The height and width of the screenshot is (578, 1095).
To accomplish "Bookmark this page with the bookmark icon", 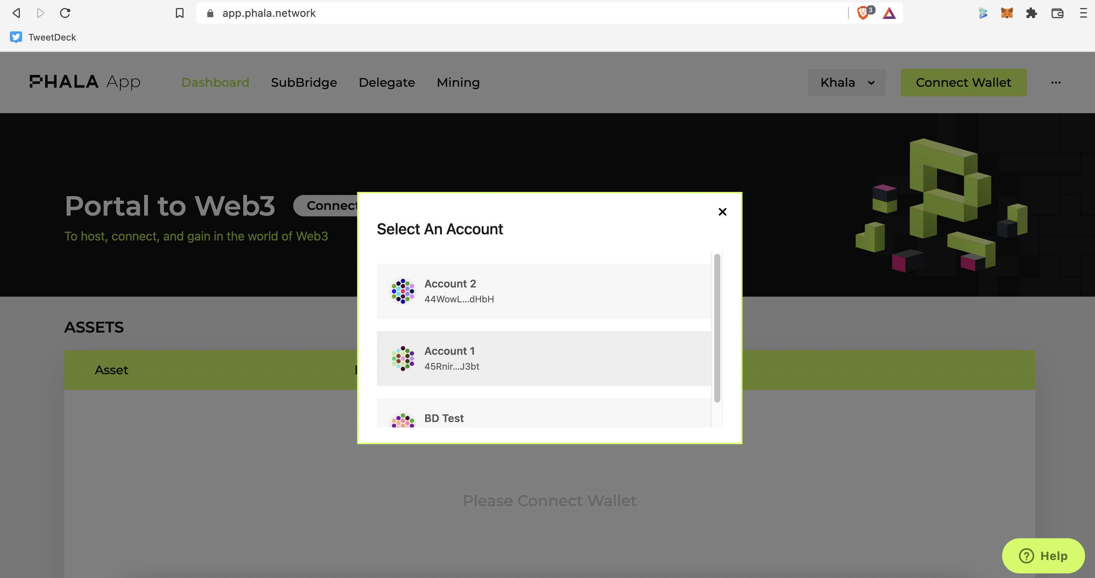I will coord(180,13).
